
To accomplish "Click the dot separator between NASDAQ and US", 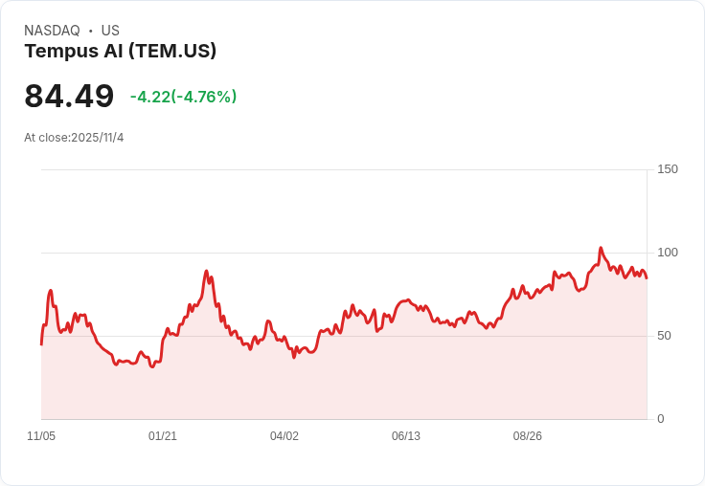I will point(91,31).
